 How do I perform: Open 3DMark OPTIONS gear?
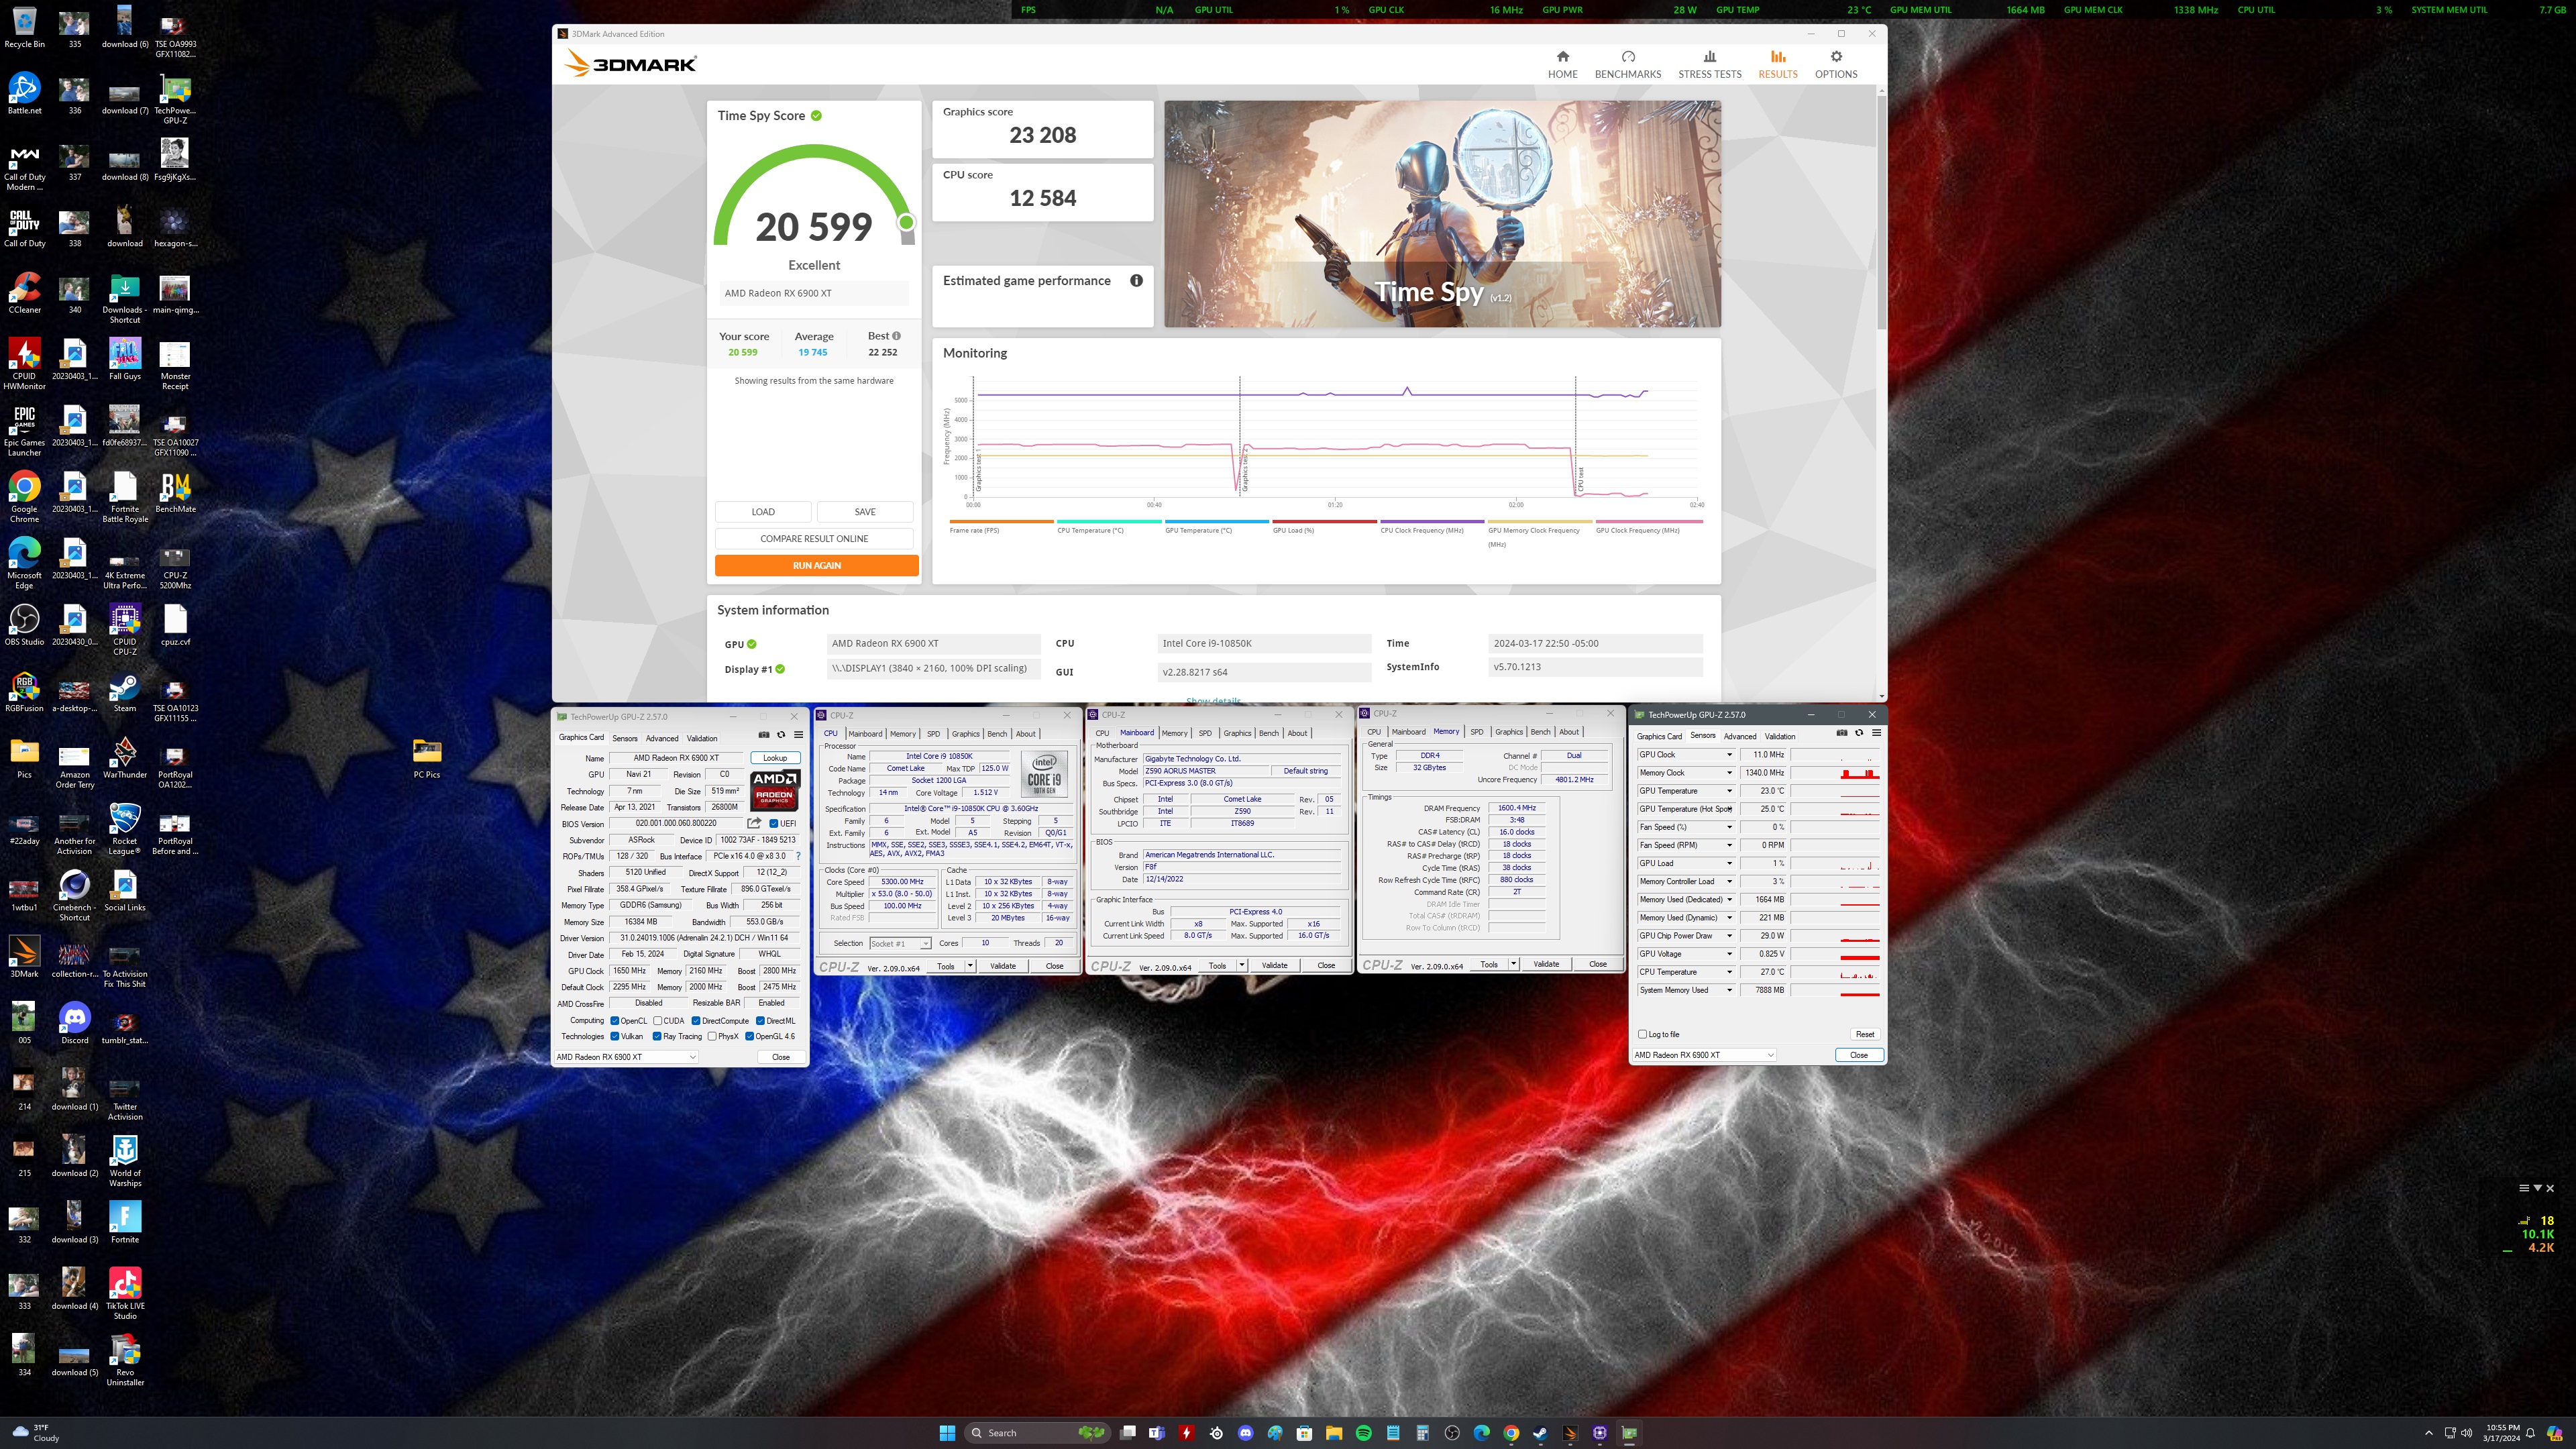(1835, 64)
